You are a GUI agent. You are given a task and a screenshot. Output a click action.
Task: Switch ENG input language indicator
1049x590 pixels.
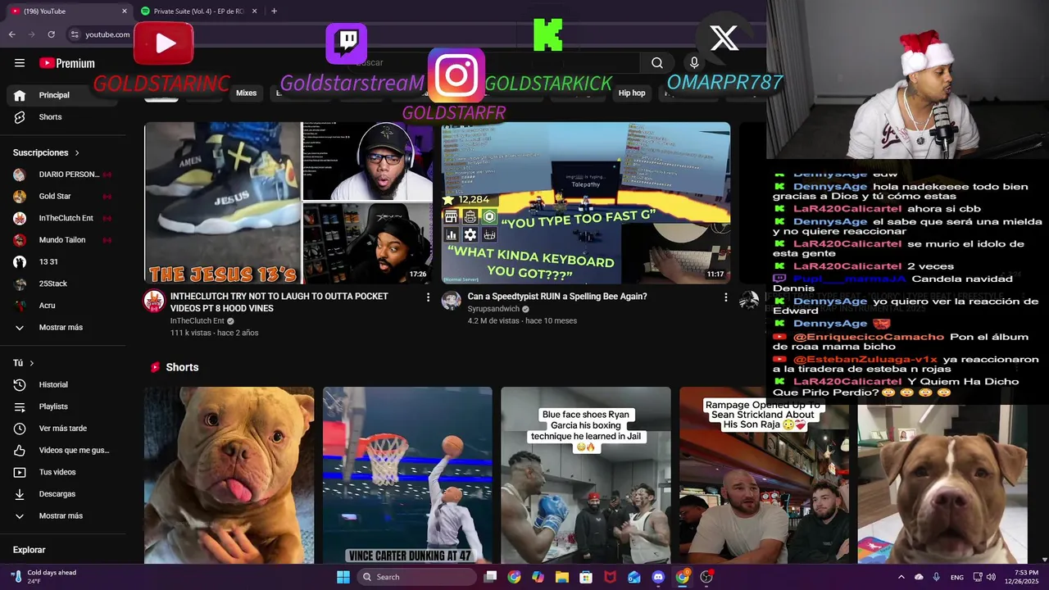point(957,577)
